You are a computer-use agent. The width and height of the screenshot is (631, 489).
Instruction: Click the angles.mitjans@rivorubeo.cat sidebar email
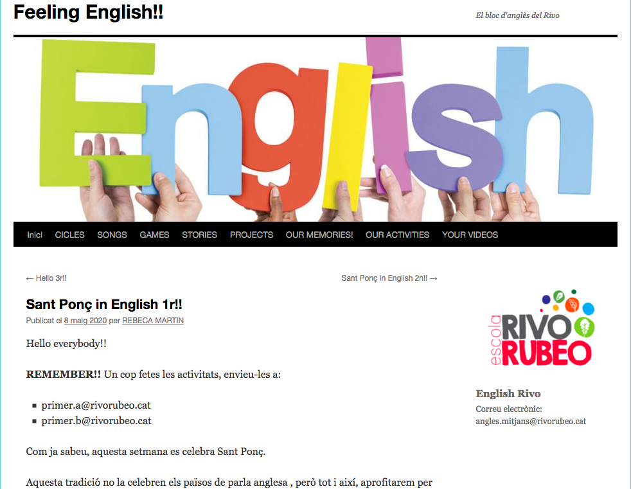coord(531,422)
